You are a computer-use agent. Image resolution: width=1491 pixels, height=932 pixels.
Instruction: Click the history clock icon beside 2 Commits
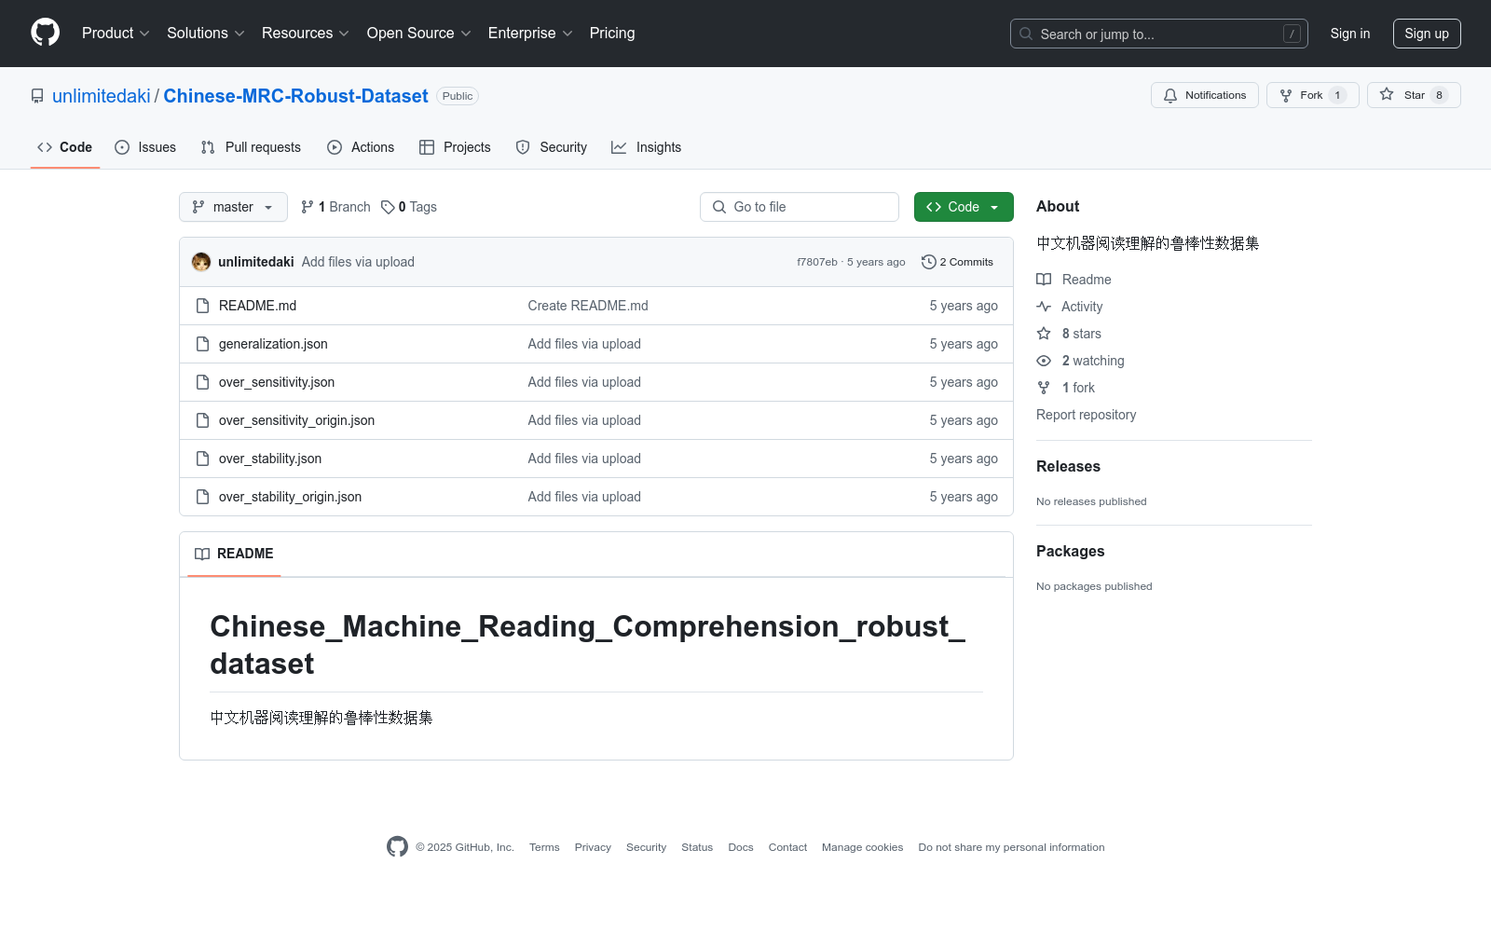tap(928, 262)
